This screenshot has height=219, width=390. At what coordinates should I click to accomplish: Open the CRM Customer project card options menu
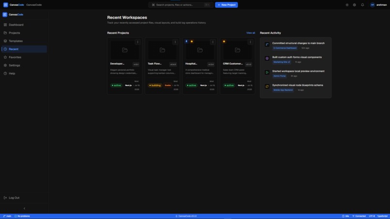coord(250,42)
